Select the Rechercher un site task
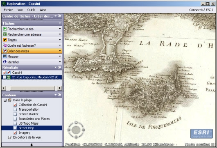The height and width of the screenshot is (148, 217). click(32, 29)
